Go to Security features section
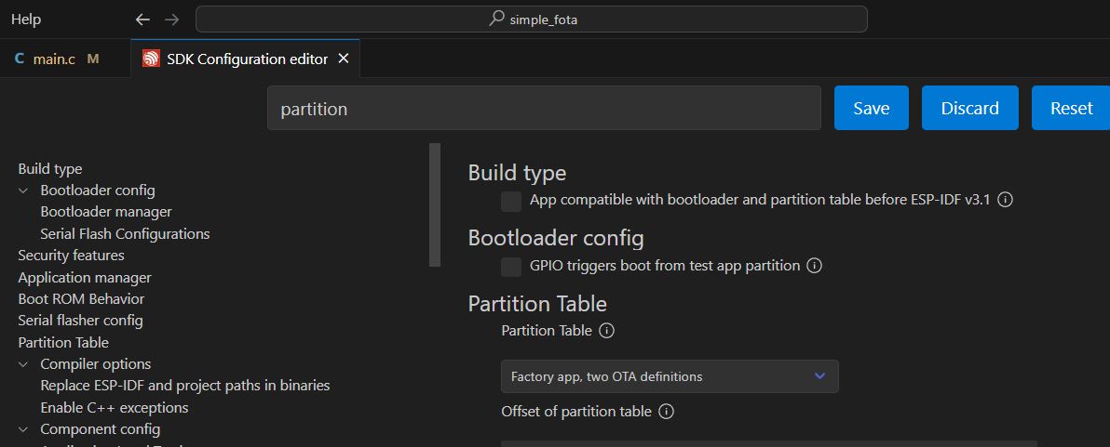Image resolution: width=1110 pixels, height=447 pixels. pos(71,256)
